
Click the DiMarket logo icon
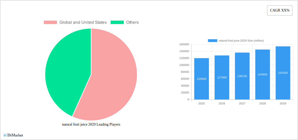click(5, 135)
